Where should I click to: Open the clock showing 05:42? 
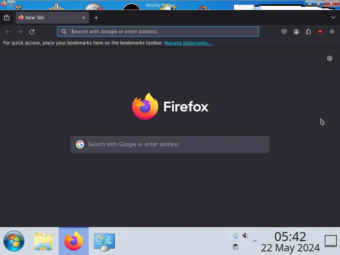pyautogui.click(x=290, y=236)
